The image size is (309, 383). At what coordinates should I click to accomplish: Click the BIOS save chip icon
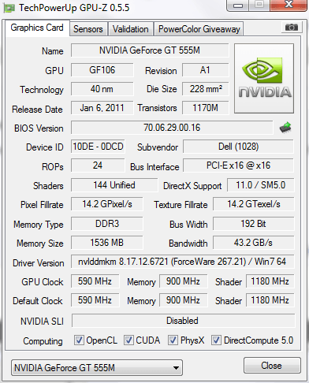[285, 128]
